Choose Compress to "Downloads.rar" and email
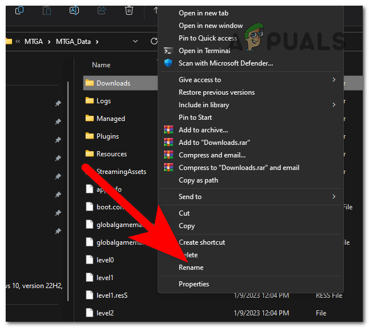This screenshot has height=328, width=369. (251, 168)
